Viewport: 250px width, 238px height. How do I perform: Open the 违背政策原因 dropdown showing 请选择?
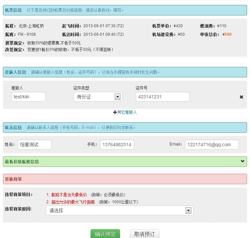119,210
